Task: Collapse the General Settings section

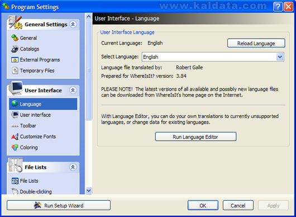Action: [x=73, y=24]
